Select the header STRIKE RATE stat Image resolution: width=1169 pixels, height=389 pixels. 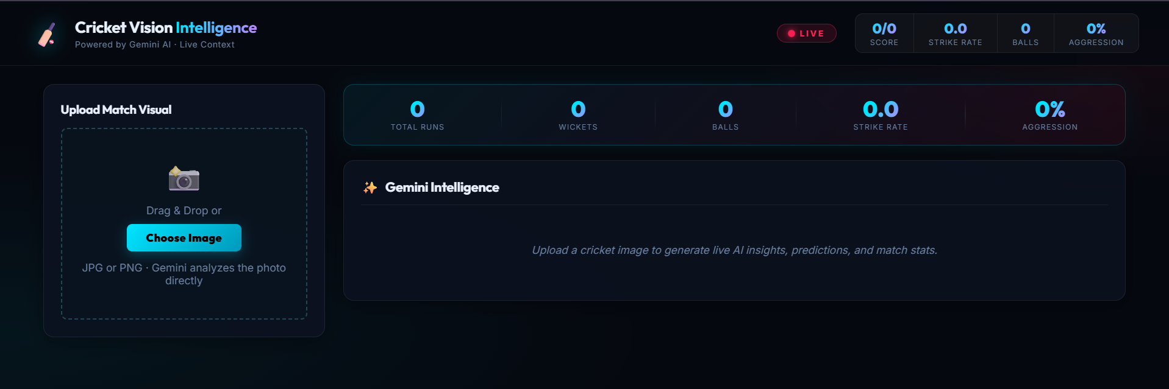coord(956,33)
